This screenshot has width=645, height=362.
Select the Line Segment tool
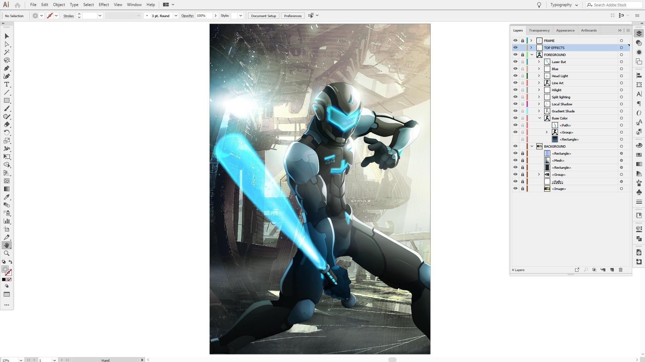7,92
